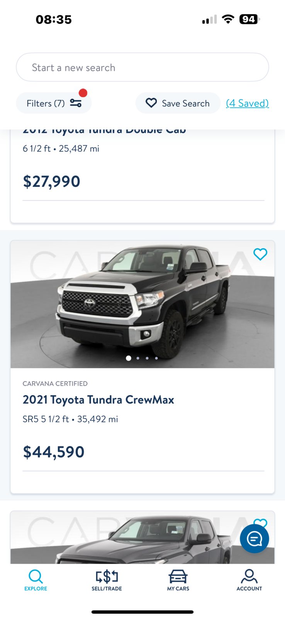Open the 2021 Toyota Tundra CrewMax title
Viewport: 285px width, 619px height.
click(98, 400)
